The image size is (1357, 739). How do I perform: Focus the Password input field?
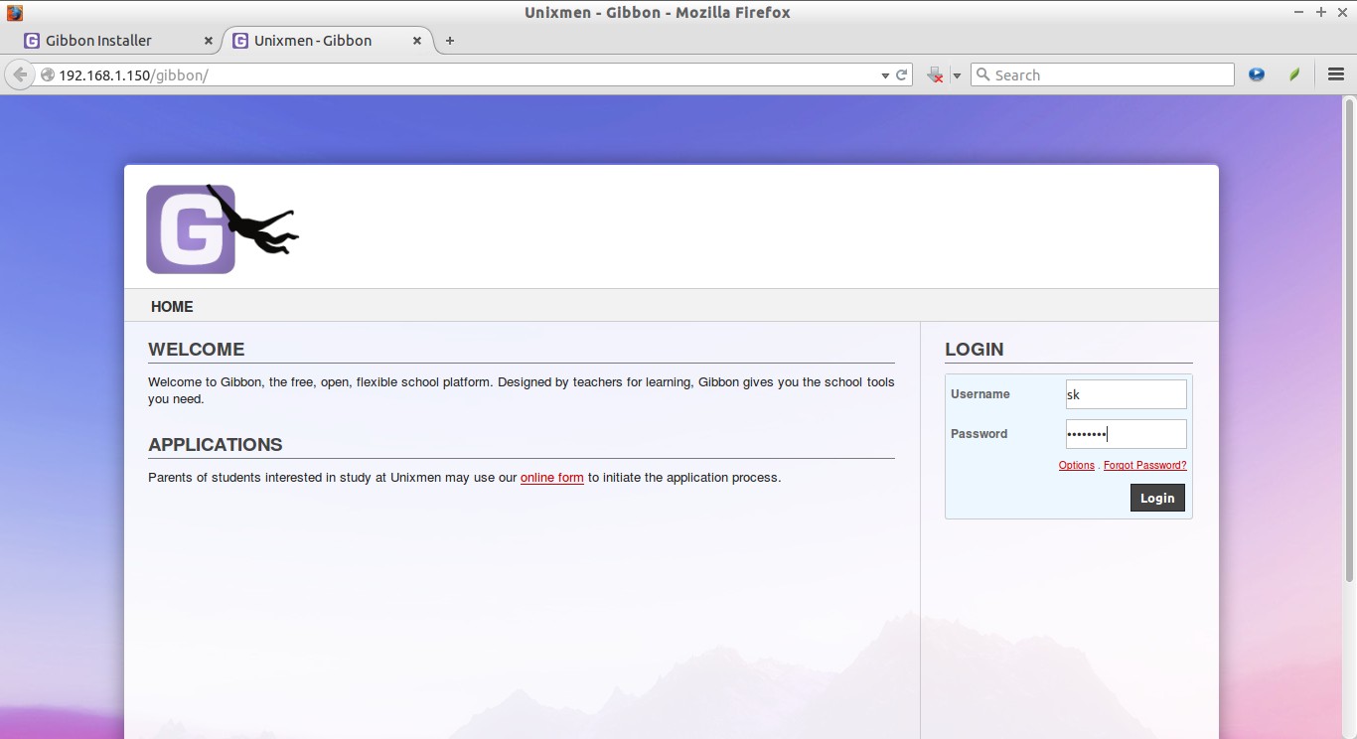click(x=1126, y=434)
